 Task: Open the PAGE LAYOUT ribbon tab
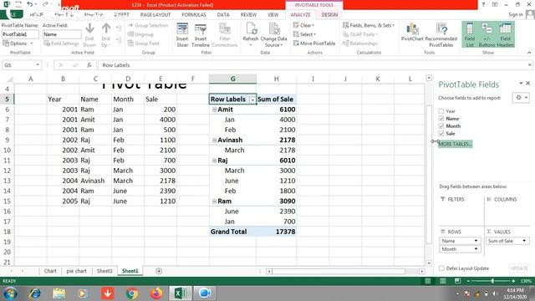155,15
